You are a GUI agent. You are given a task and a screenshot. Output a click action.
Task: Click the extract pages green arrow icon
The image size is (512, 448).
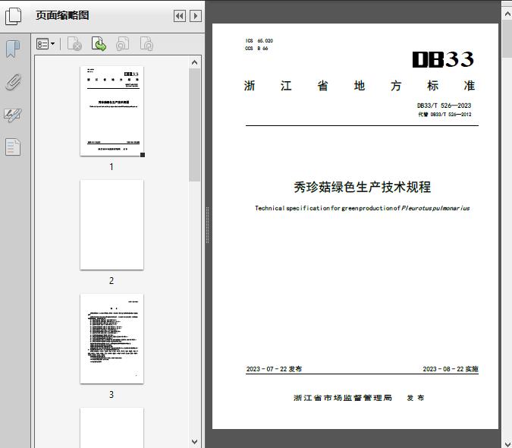[99, 44]
